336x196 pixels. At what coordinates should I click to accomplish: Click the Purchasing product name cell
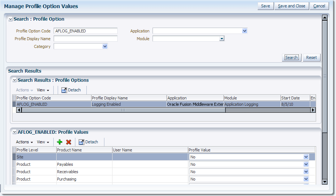click(85, 179)
